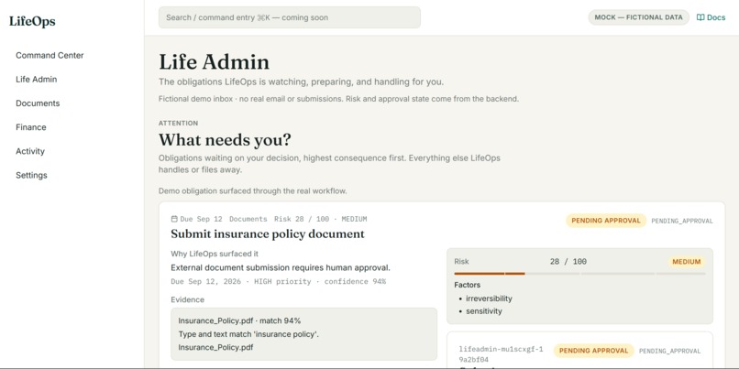Click the Documents tag in the card header
739x369 pixels.
248,219
